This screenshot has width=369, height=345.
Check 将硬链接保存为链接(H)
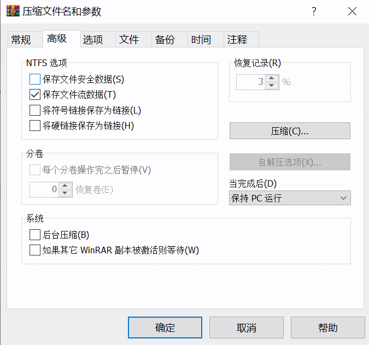(35, 126)
